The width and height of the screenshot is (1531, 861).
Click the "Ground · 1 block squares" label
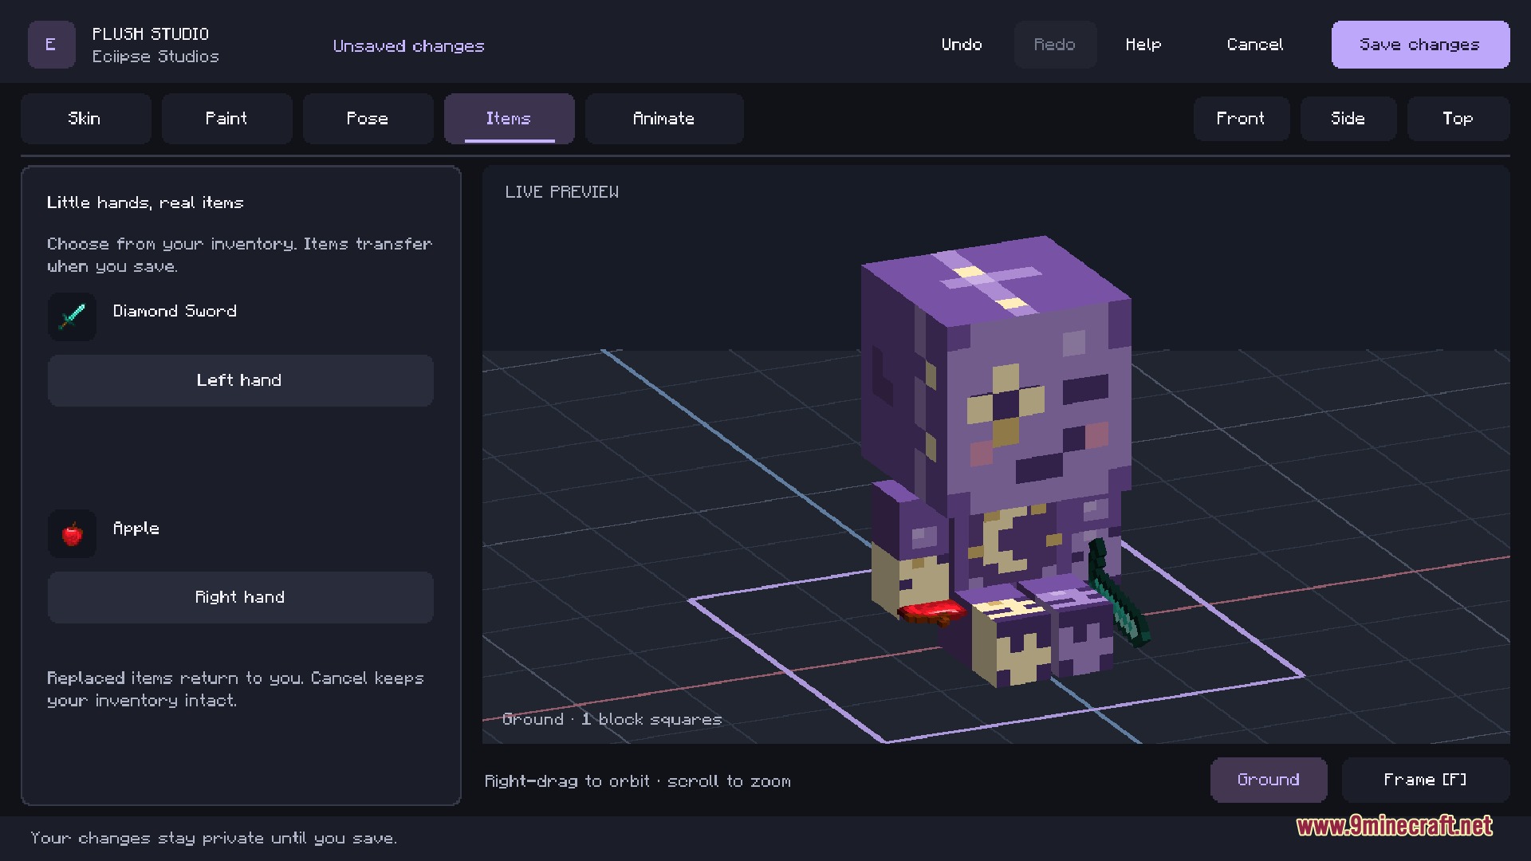pyautogui.click(x=612, y=719)
